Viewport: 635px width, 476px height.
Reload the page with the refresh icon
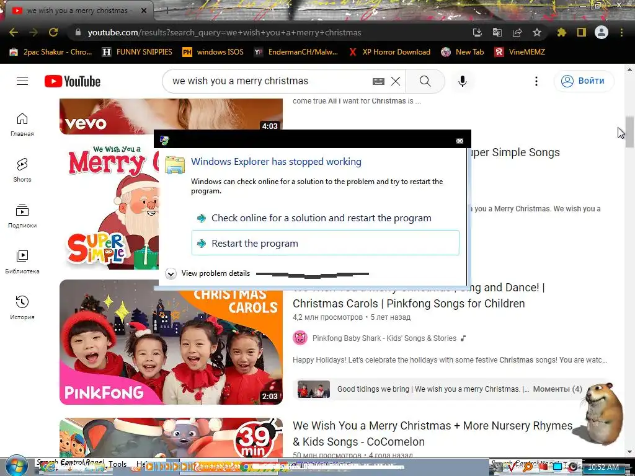click(53, 32)
